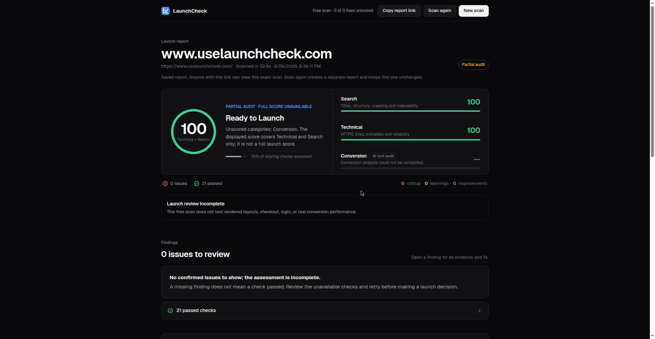Click the 0 improvements count
Viewport: 655px width, 339px height.
tap(470, 184)
